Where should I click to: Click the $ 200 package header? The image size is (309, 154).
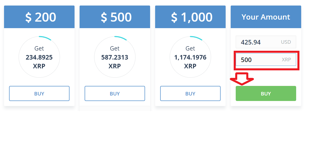39,17
